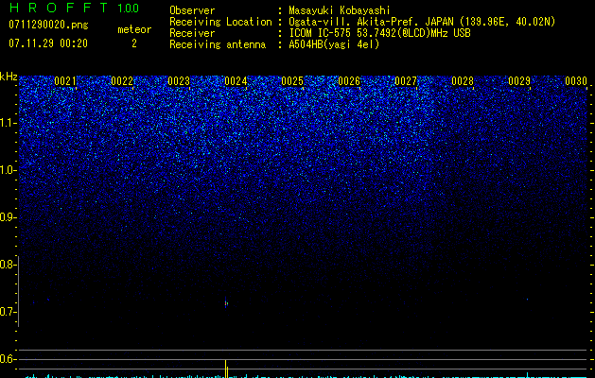Click the 0.8 kHz axis label
595x378 pixels.
[x=8, y=265]
